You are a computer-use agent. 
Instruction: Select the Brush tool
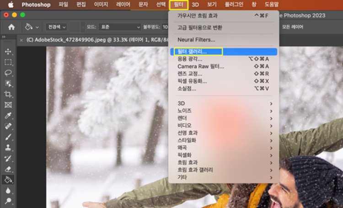point(8,137)
